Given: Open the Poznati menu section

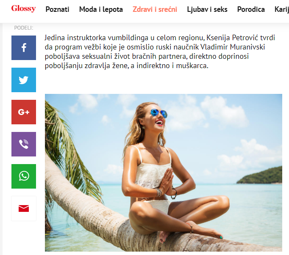Looking at the screenshot, I should pyautogui.click(x=57, y=9).
